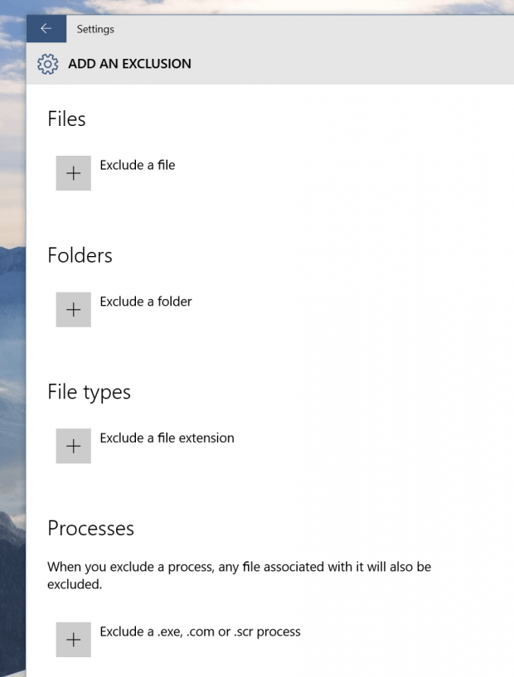514x677 pixels.
Task: Click the process exclusion description text
Action: 239,575
